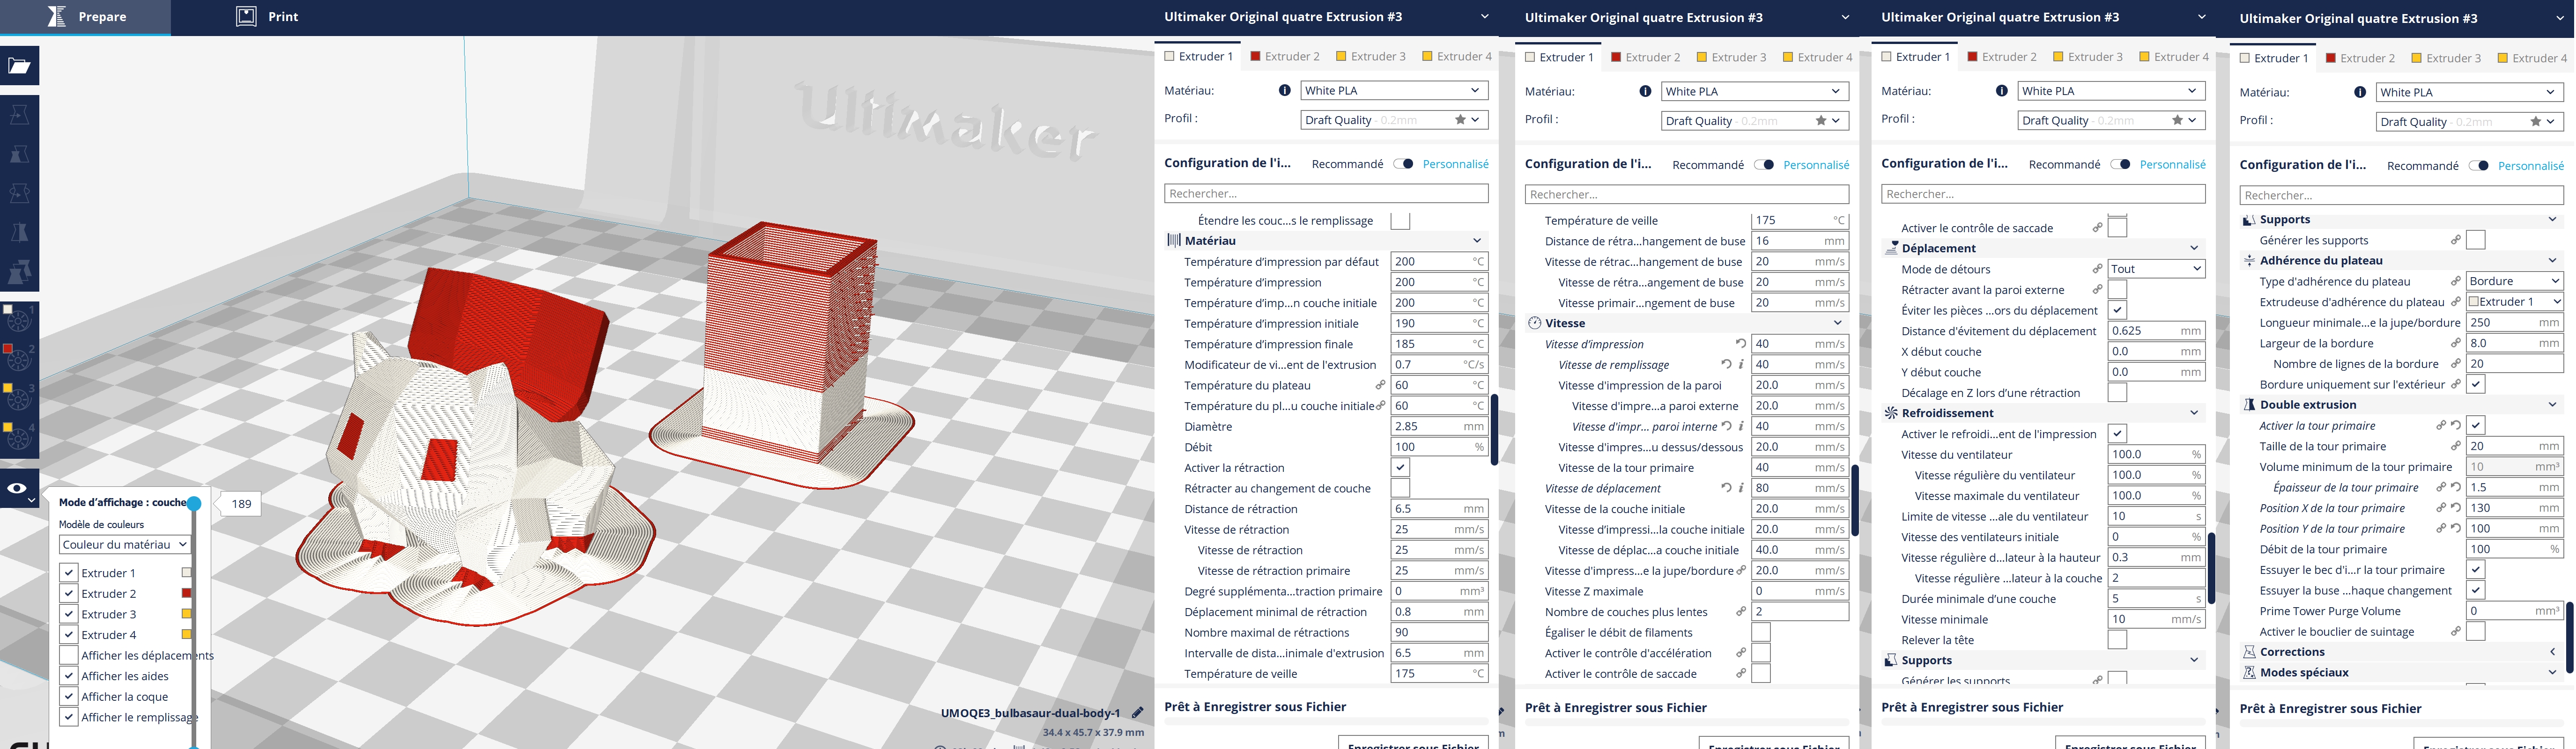The height and width of the screenshot is (749, 2576).
Task: Open Type d'adhérence du plateau dropdown
Action: coord(2514,282)
